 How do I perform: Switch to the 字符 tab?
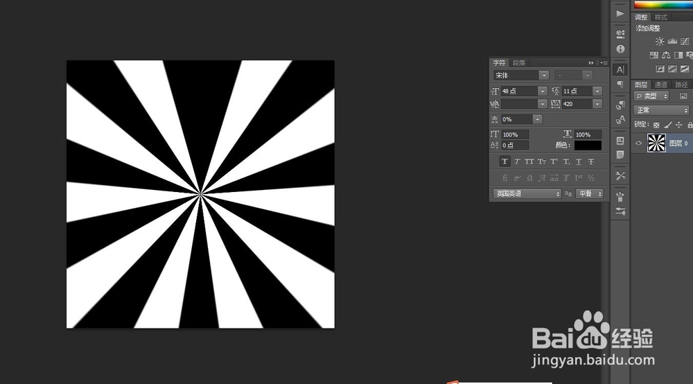(499, 63)
